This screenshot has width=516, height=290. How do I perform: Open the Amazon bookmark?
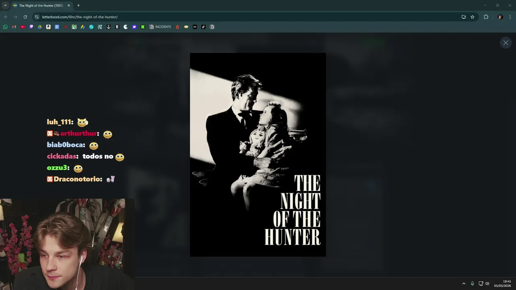point(48,27)
